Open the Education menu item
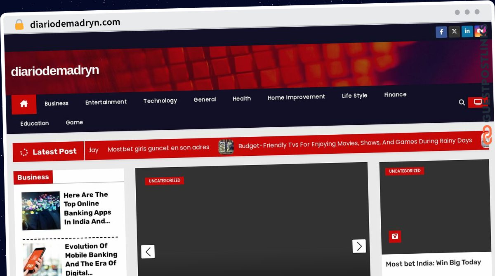495x276 pixels. 35,123
